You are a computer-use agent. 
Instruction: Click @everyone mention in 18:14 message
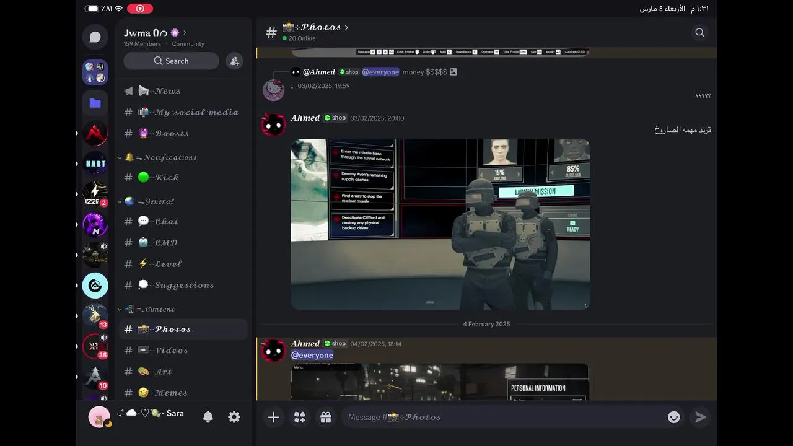[312, 355]
